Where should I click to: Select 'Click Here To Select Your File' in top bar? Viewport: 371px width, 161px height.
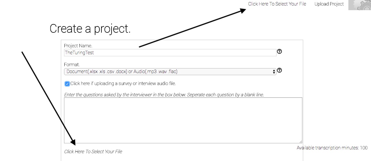277,4
